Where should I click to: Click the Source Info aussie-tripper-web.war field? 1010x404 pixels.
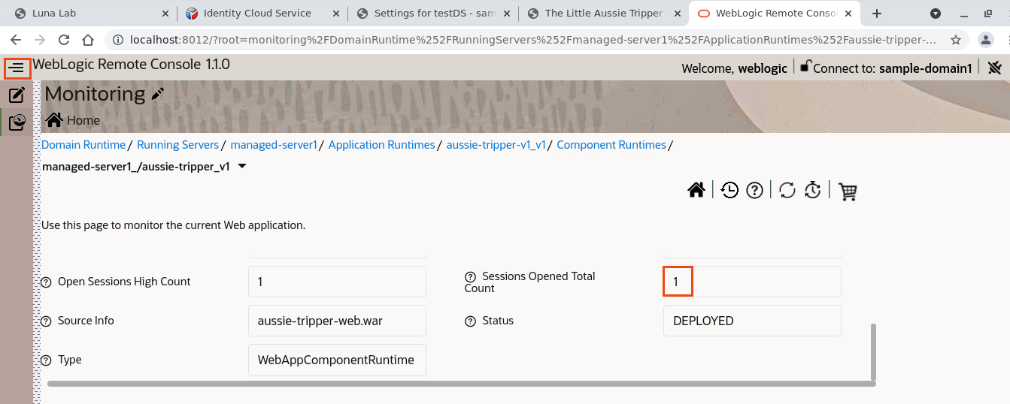[x=337, y=321]
